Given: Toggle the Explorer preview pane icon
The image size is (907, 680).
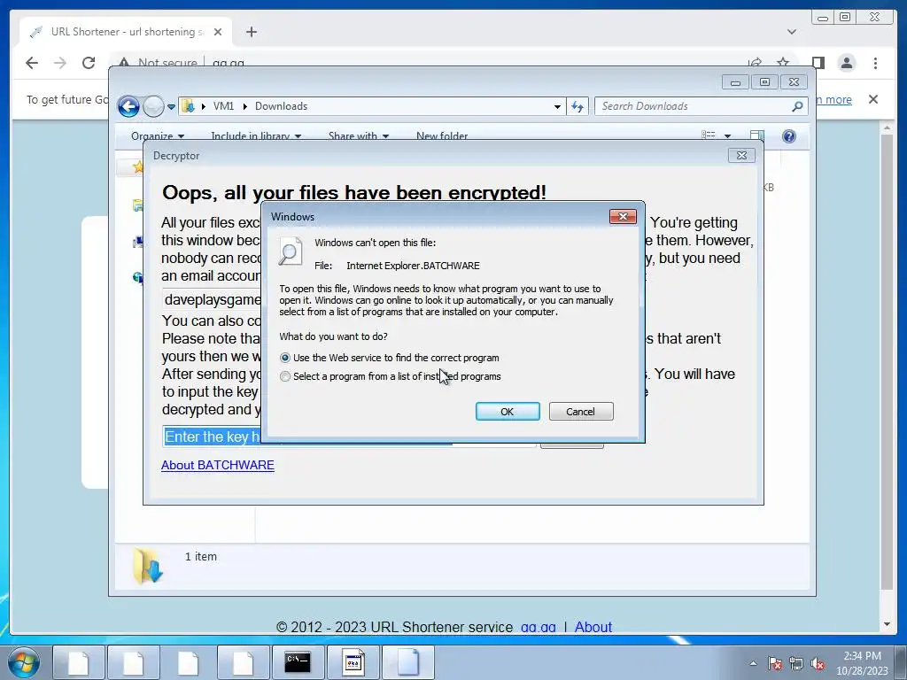Looking at the screenshot, I should click(756, 135).
